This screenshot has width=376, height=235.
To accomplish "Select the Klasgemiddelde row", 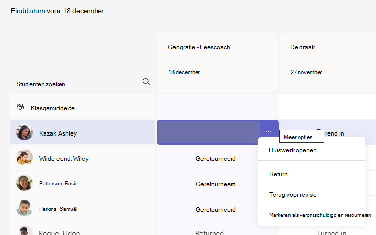I will pyautogui.click(x=82, y=107).
